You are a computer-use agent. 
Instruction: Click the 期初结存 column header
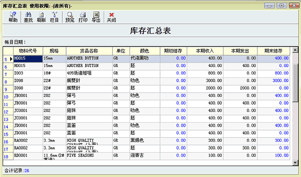click(173, 51)
